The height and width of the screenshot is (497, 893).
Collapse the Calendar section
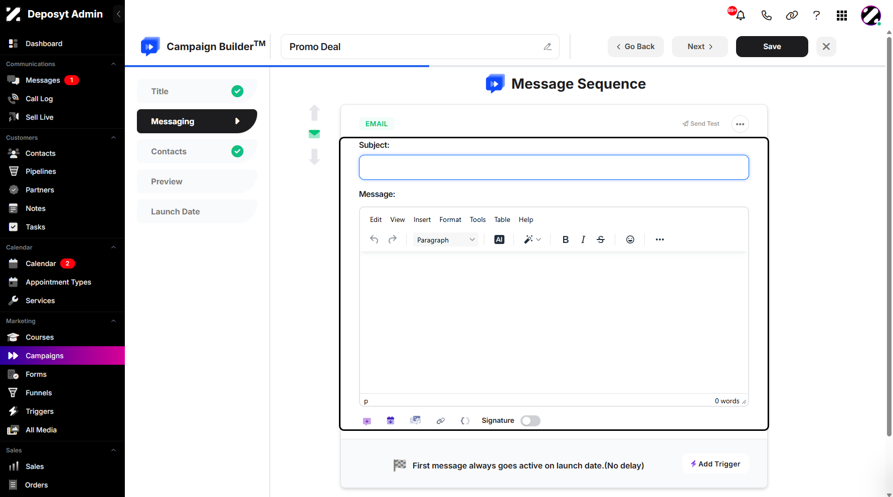tap(113, 247)
